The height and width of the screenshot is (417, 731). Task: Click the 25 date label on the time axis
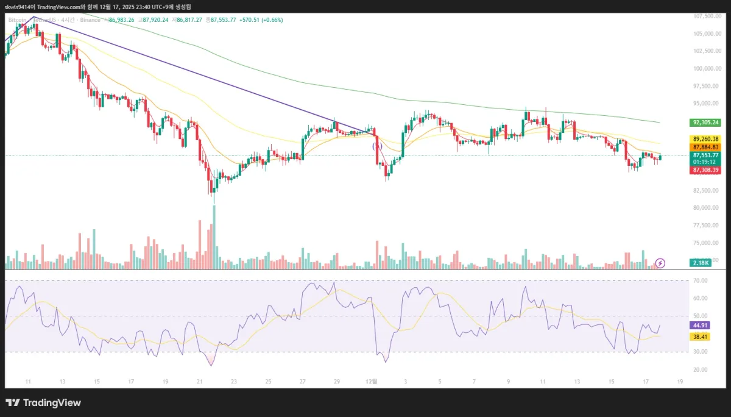268,381
